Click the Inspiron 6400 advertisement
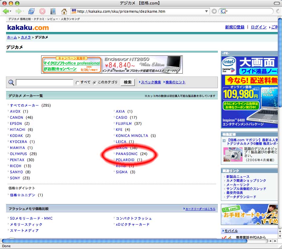The image size is (282, 249). pyautogui.click(x=249, y=92)
